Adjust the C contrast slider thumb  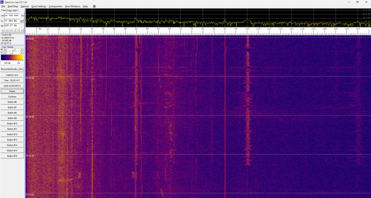pos(11,53)
